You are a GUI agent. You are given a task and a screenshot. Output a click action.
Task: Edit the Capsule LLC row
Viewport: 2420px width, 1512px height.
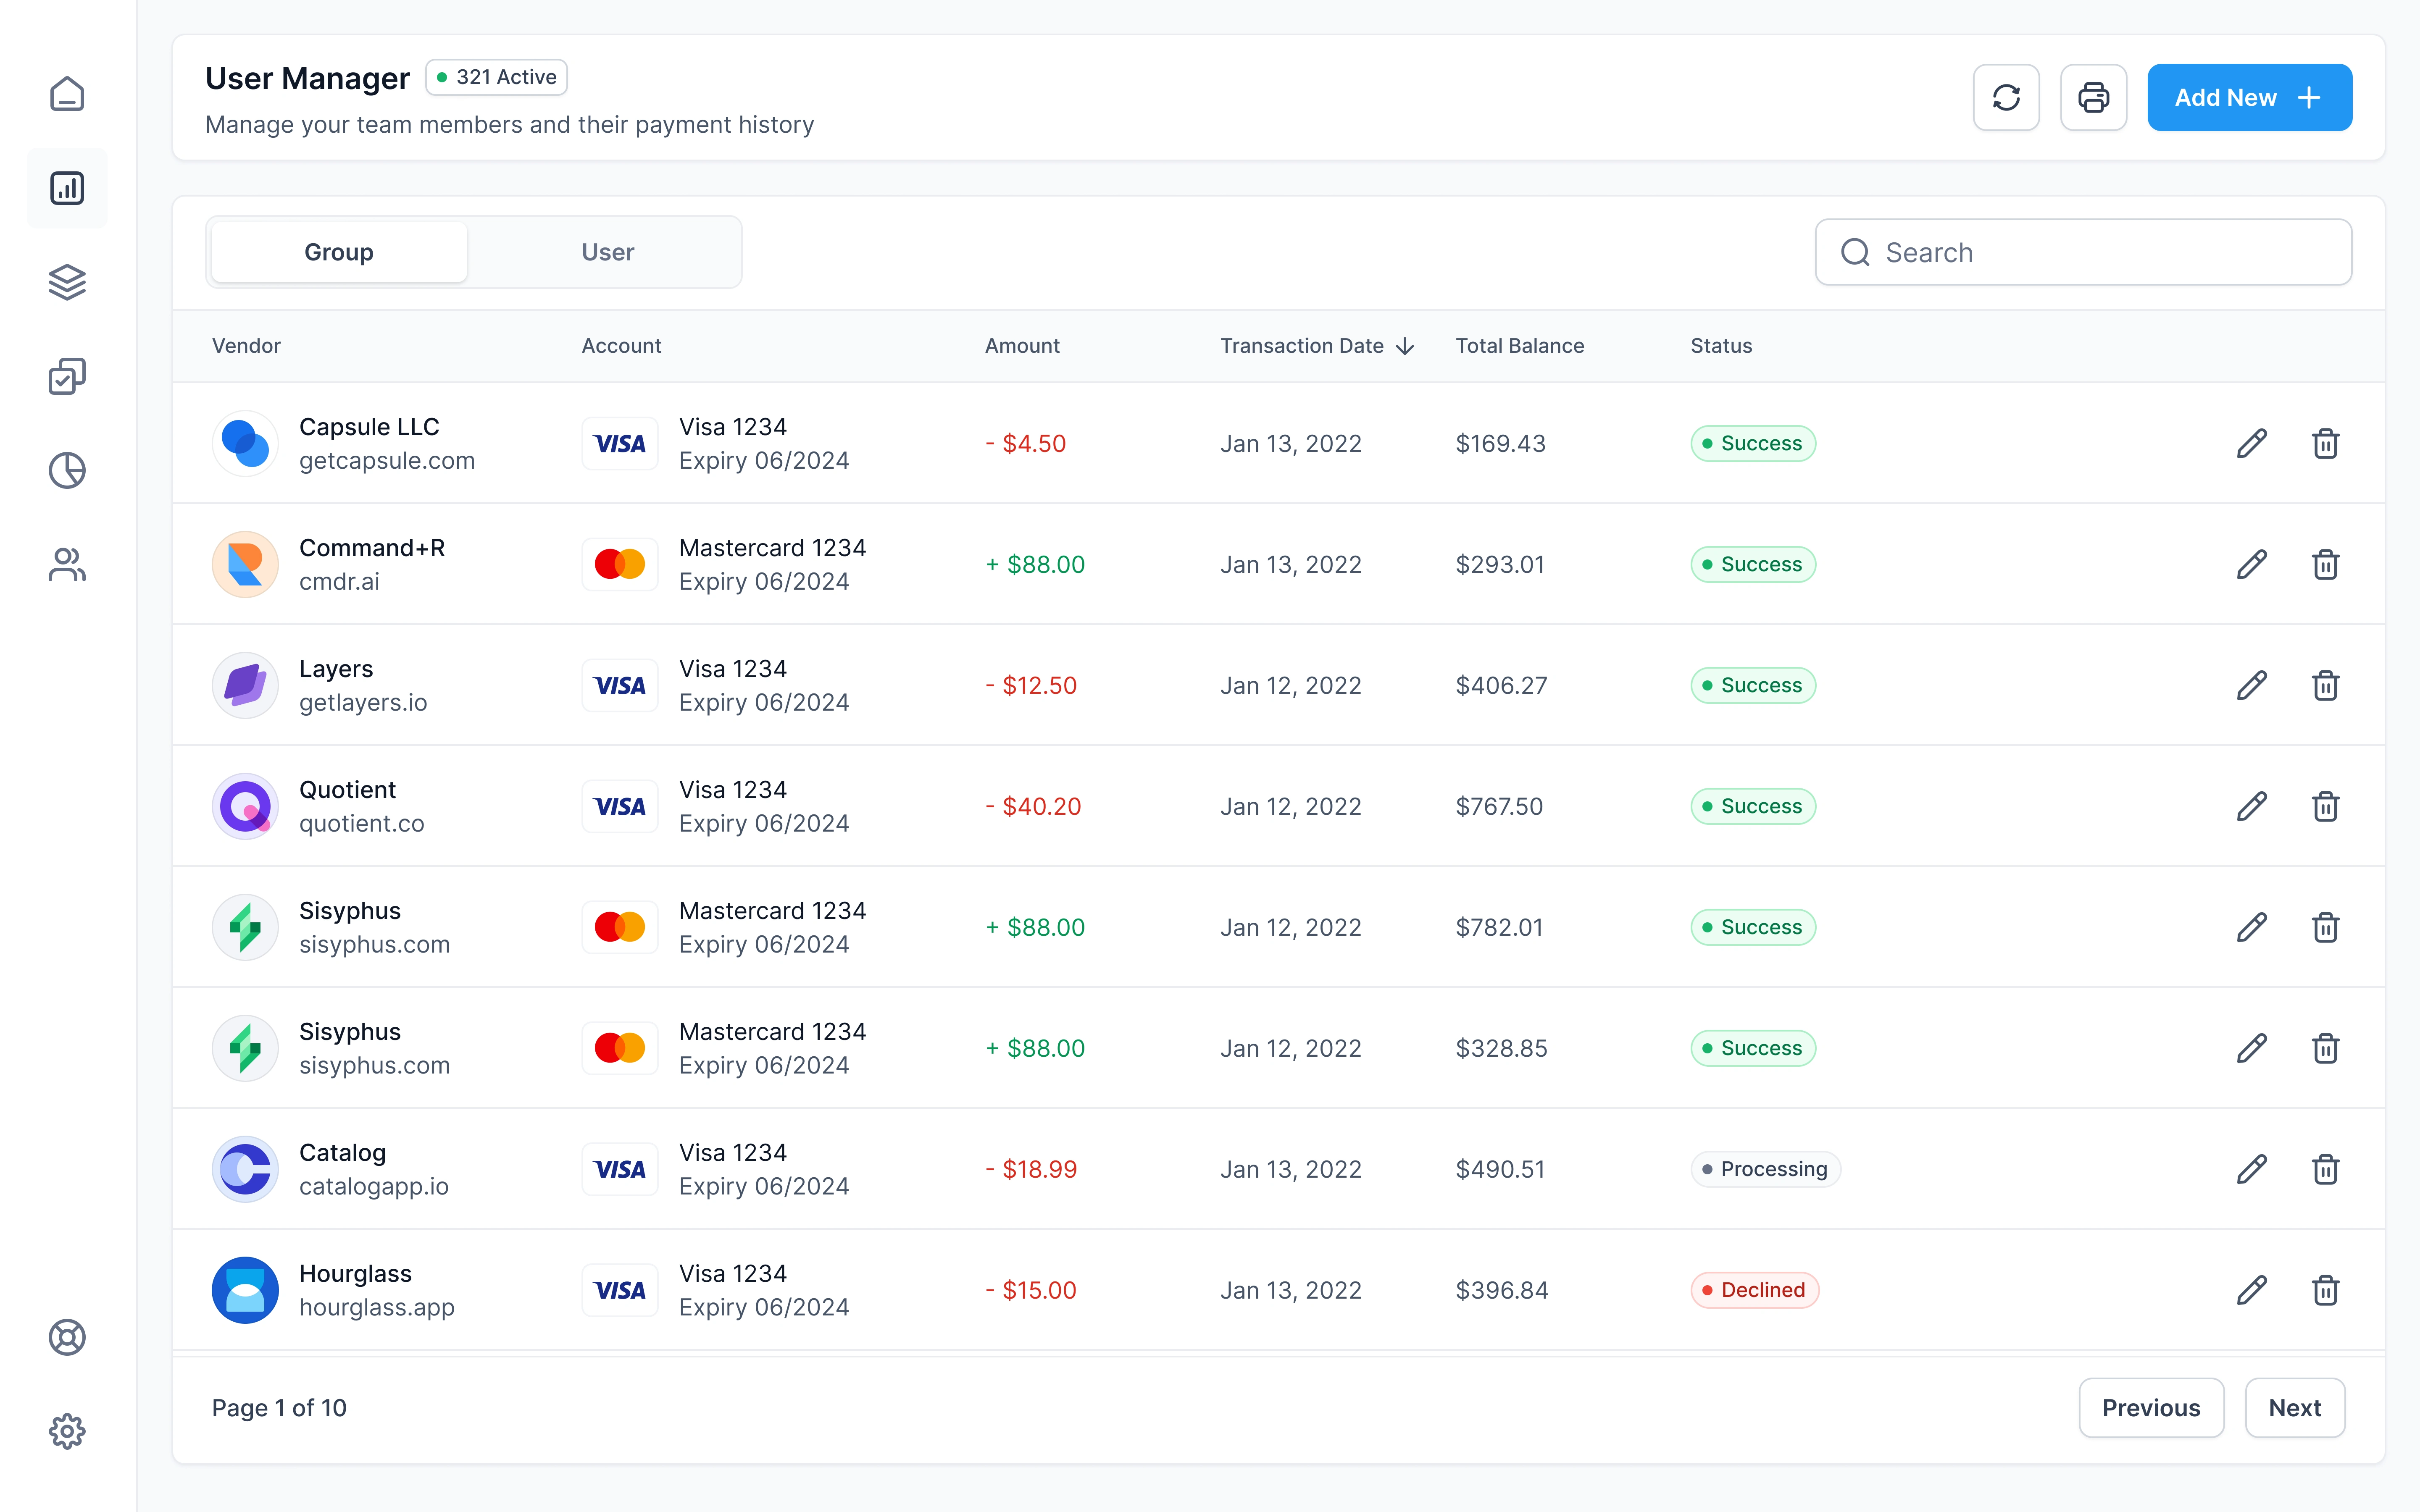tap(2252, 443)
